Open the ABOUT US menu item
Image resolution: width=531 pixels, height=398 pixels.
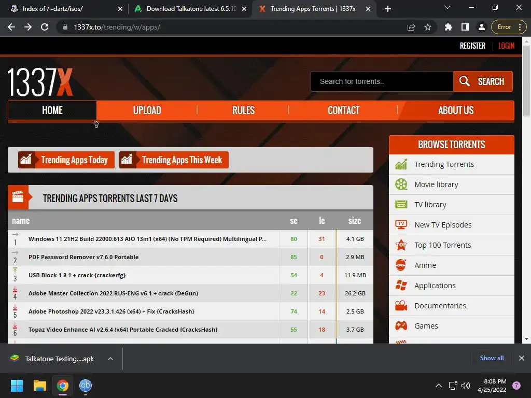pyautogui.click(x=456, y=110)
